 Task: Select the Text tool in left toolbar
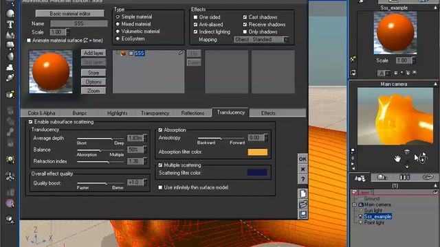coord(10,25)
